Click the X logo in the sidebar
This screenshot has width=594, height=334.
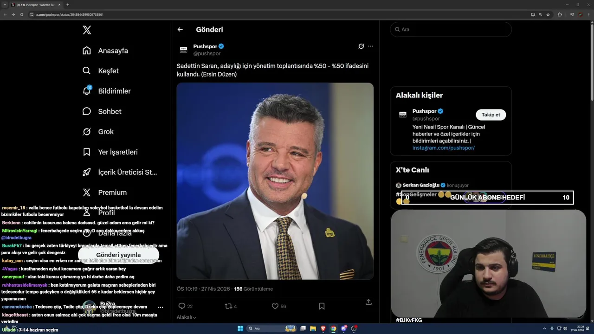87,30
